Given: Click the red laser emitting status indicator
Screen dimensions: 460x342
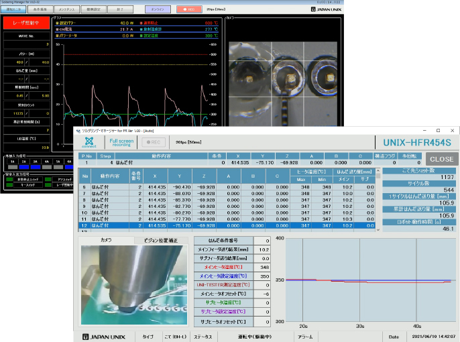Looking at the screenshot, I should 26,23.
